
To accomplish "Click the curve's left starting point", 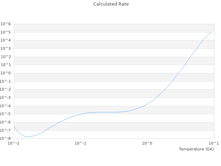I will pos(14,127).
